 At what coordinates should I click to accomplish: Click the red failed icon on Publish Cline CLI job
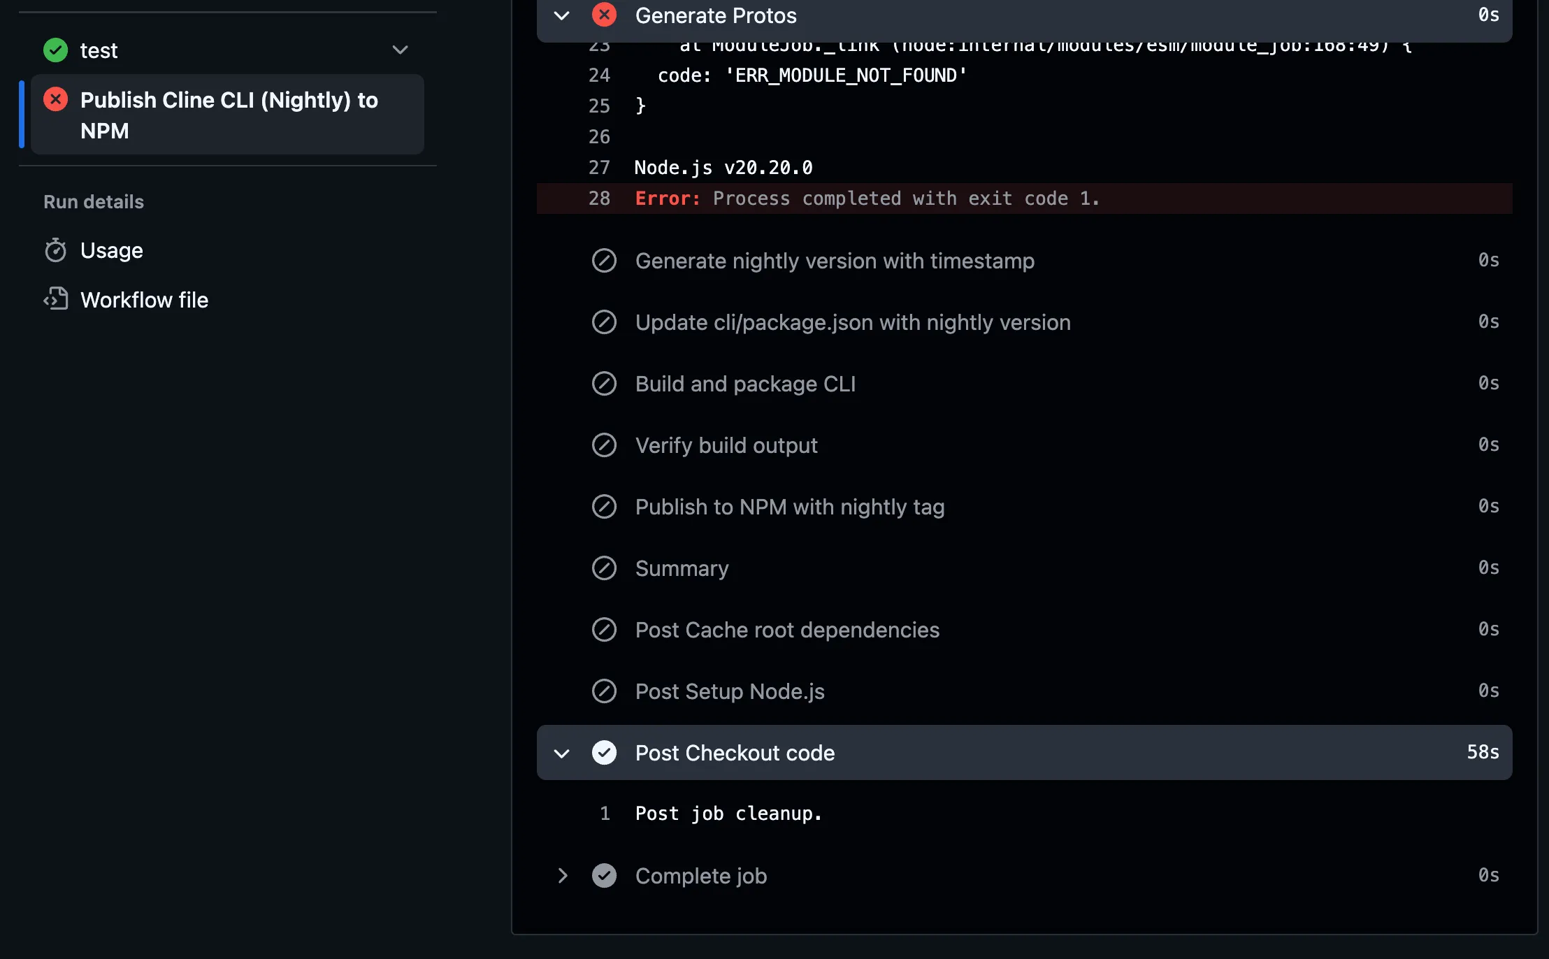pyautogui.click(x=56, y=100)
